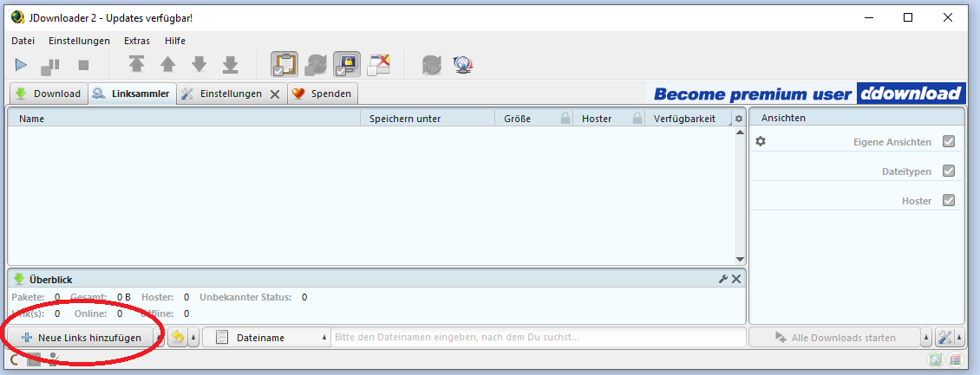The height and width of the screenshot is (375, 980).
Task: Click the scrollbar up arrow in link table
Action: pyautogui.click(x=740, y=133)
